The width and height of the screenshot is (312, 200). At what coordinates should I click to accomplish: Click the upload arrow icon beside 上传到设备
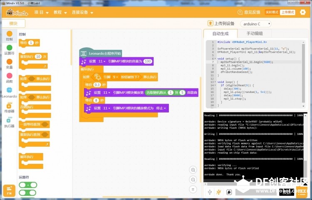[x=210, y=23]
